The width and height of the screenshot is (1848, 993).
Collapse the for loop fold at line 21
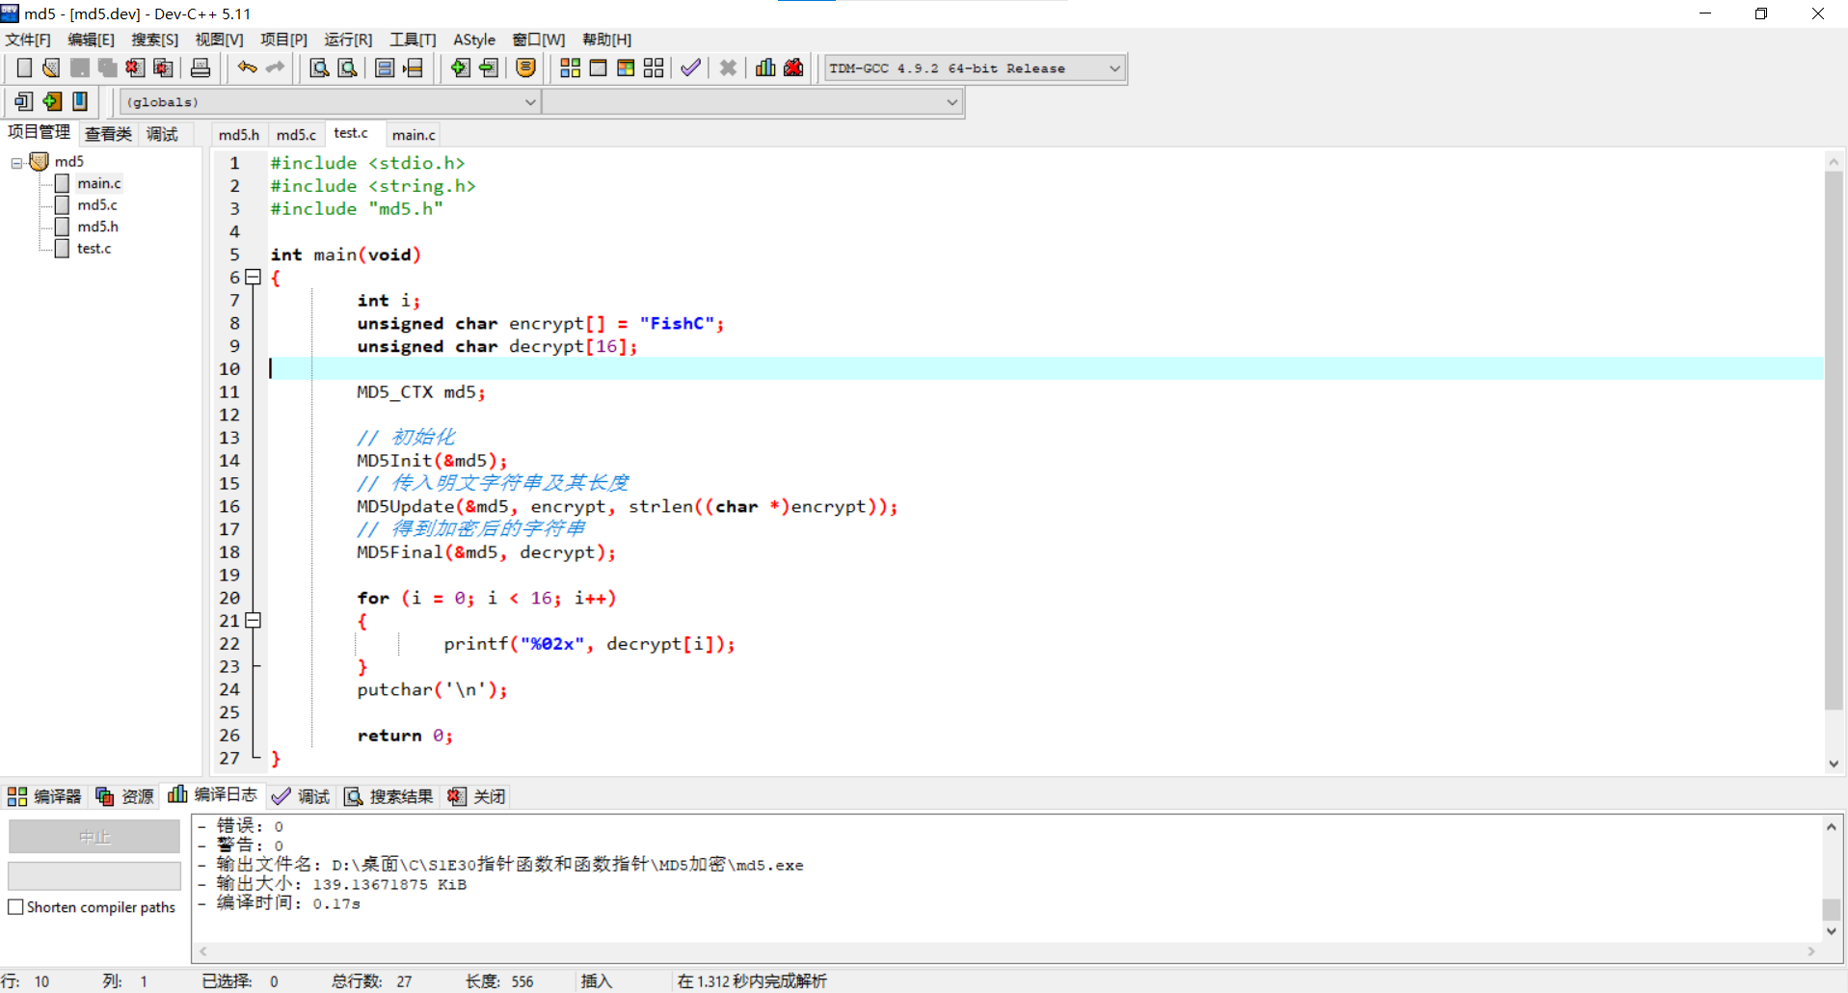pos(254,621)
